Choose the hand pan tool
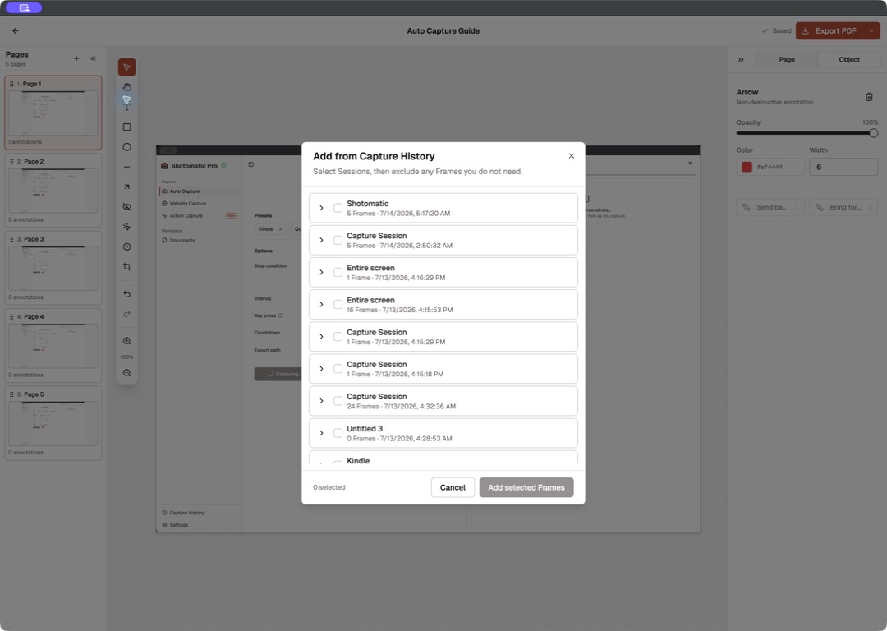 tap(126, 86)
